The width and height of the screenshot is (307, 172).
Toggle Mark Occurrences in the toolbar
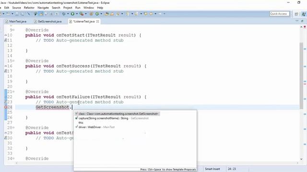pyautogui.click(x=41, y=14)
